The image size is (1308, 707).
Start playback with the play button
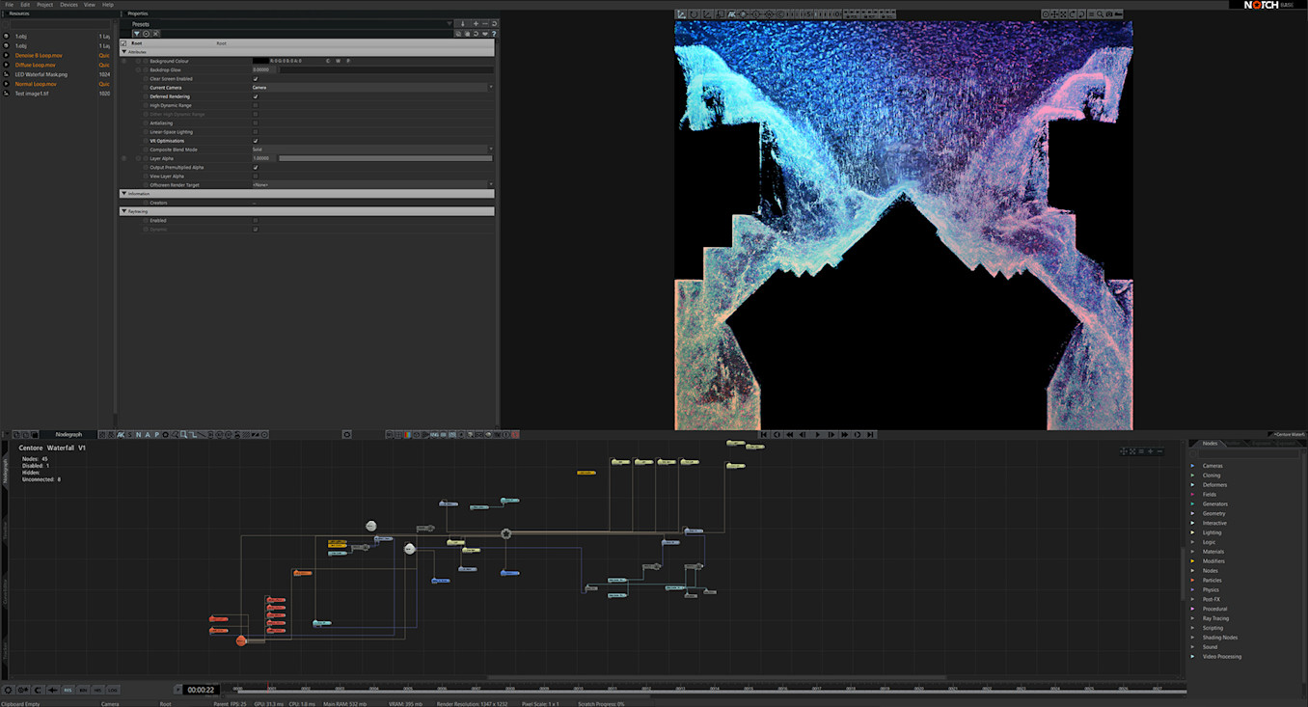coord(818,435)
